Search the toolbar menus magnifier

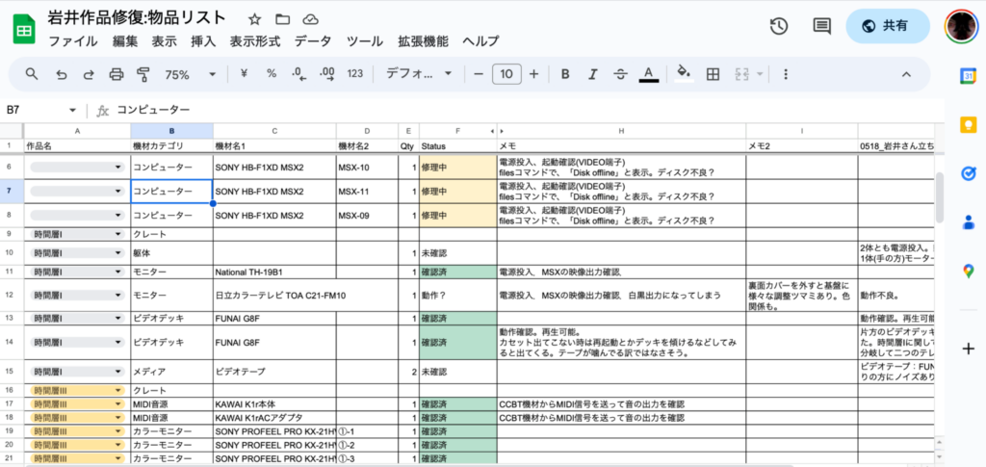(x=32, y=74)
